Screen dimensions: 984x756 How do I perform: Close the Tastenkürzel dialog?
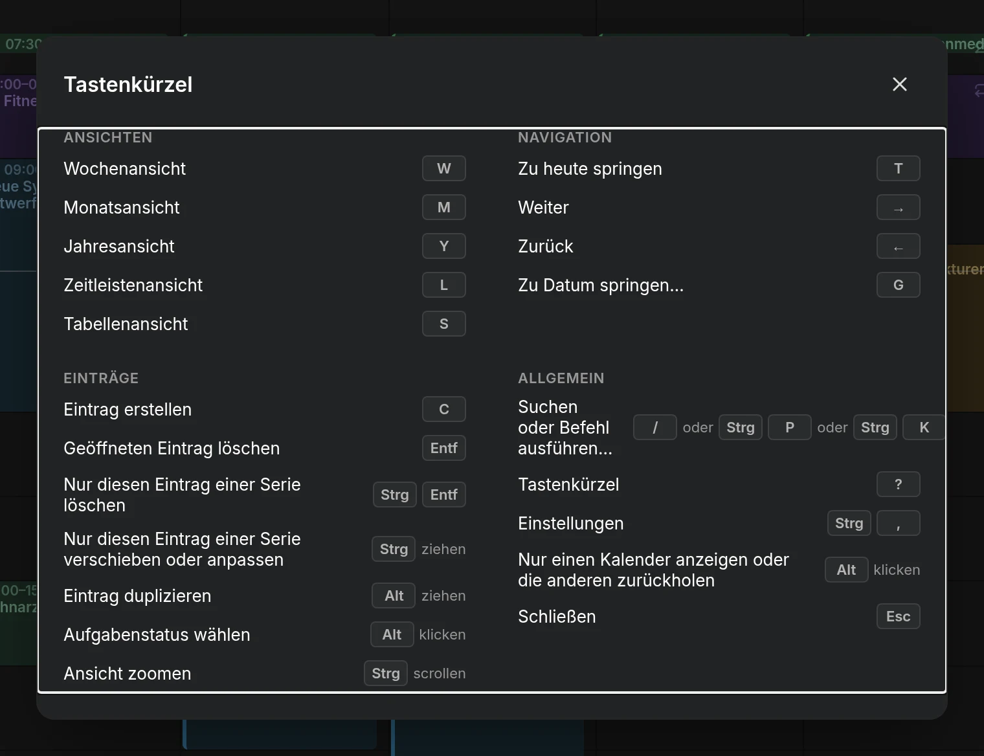[899, 84]
